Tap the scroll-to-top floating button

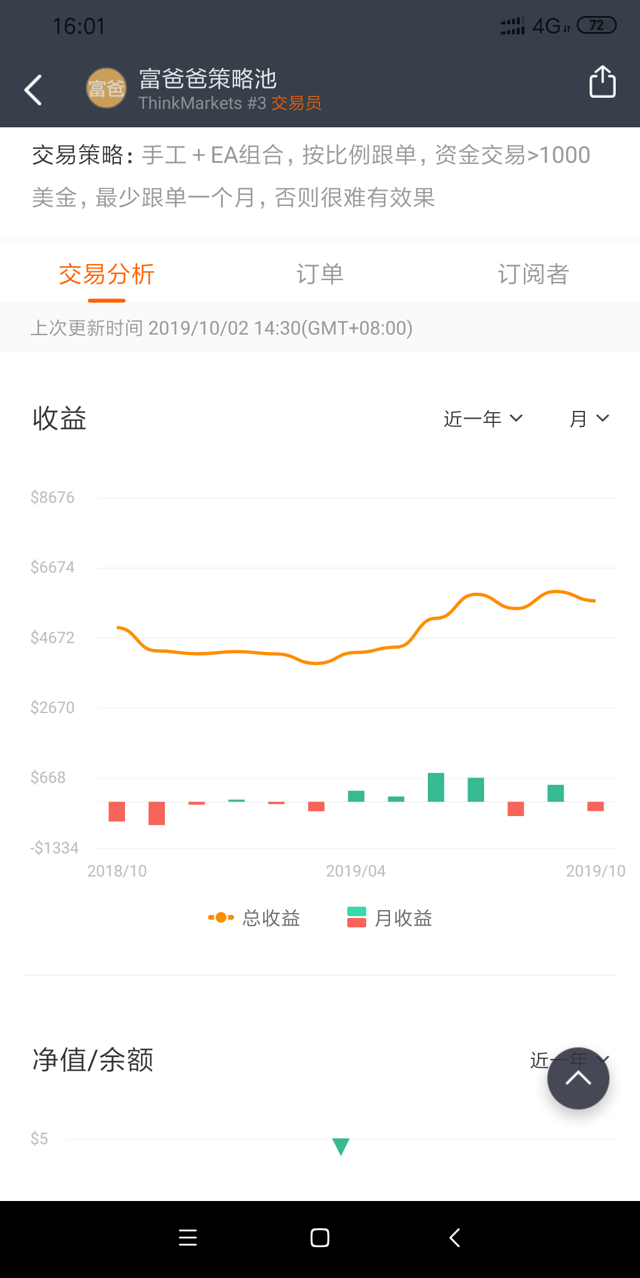point(578,1078)
